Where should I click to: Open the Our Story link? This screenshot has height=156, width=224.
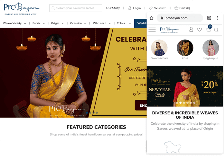tap(113, 8)
